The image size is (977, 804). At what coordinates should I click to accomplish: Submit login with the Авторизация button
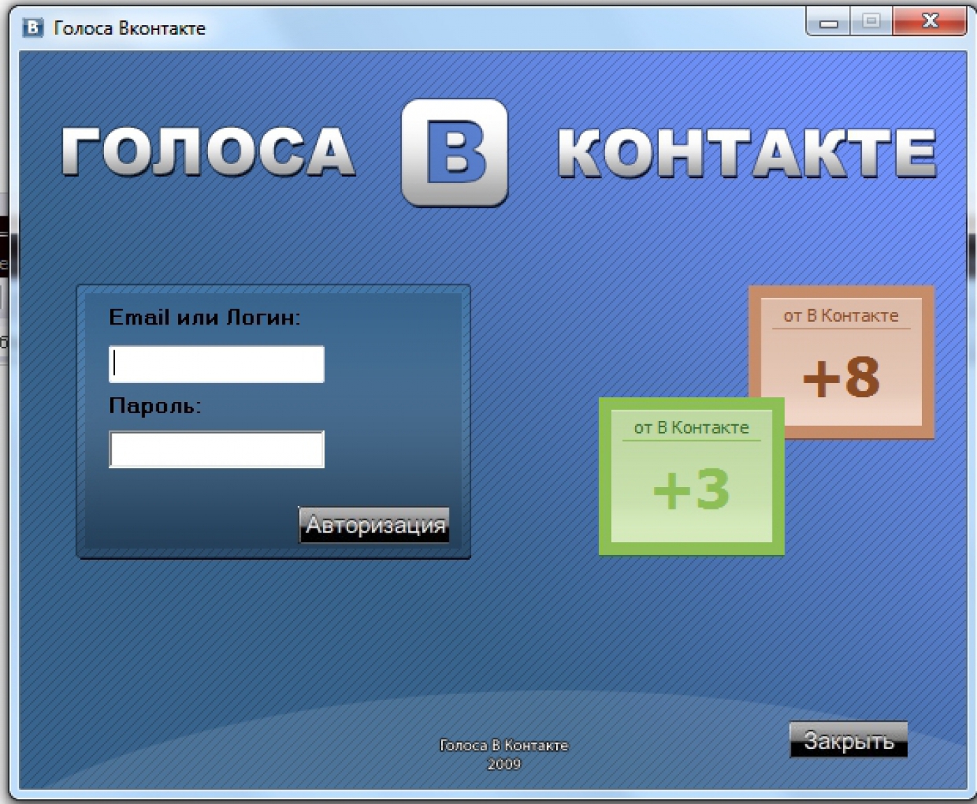pos(374,525)
